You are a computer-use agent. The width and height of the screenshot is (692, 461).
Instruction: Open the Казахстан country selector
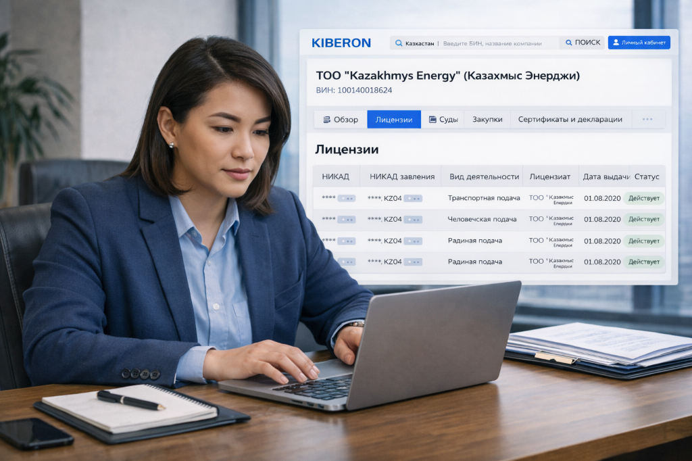coord(419,43)
